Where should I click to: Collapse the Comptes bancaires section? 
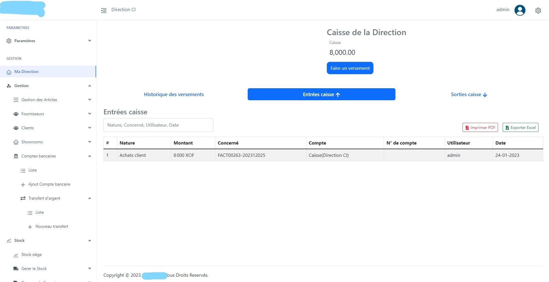pyautogui.click(x=89, y=156)
